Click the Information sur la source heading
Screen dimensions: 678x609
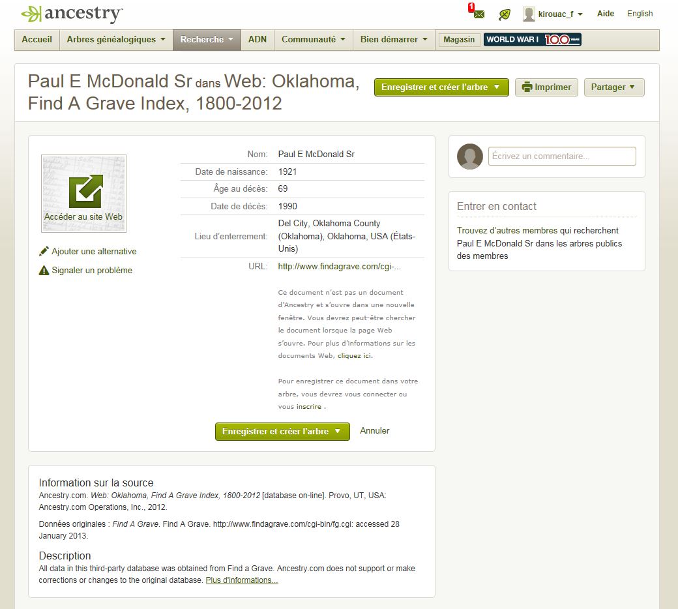coord(96,483)
